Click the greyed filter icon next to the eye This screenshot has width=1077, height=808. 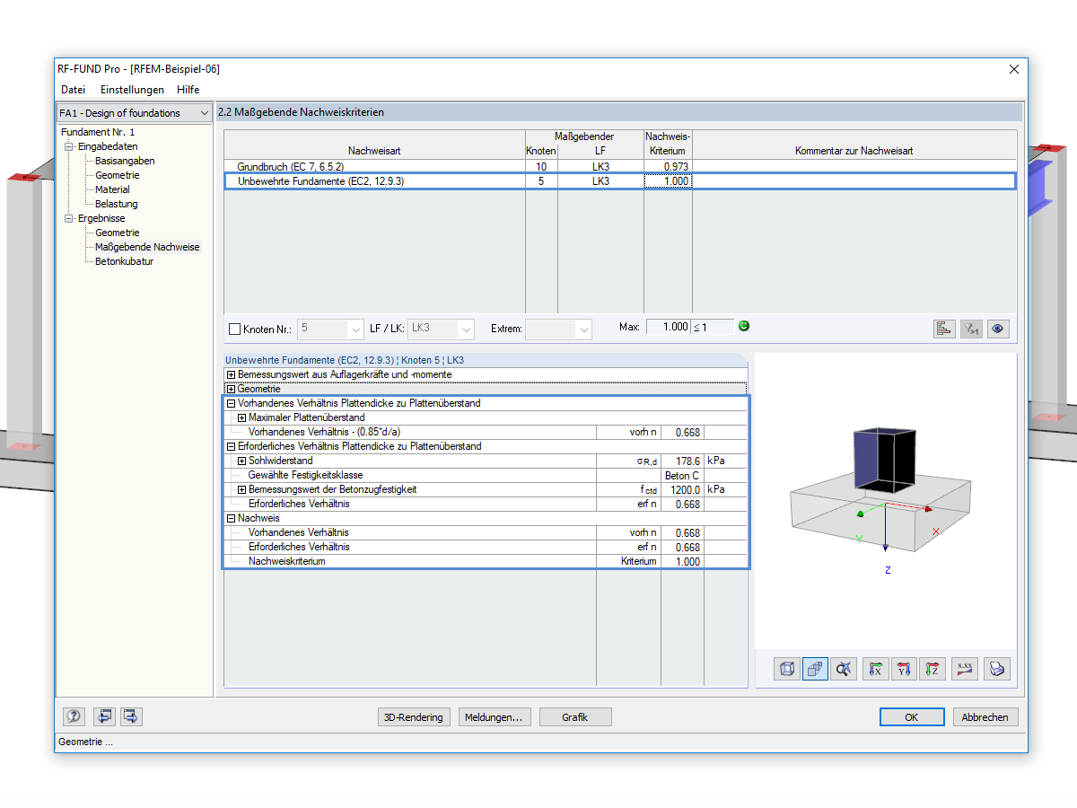(970, 329)
